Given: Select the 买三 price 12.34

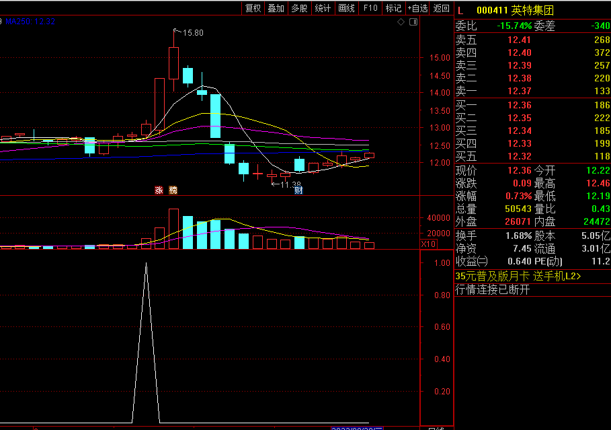Looking at the screenshot, I should click(519, 131).
